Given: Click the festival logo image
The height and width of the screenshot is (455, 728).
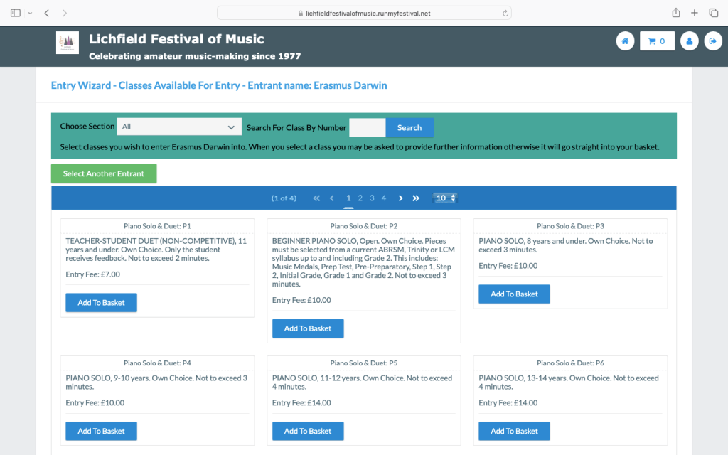Looking at the screenshot, I should point(68,42).
